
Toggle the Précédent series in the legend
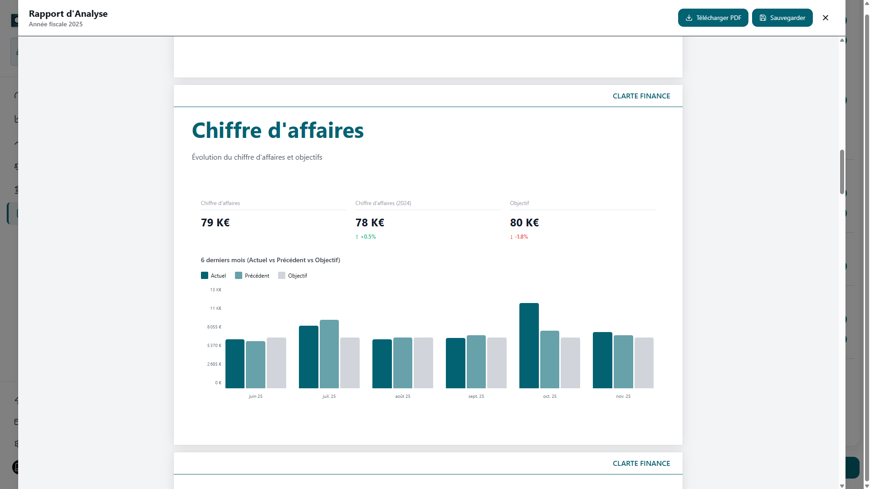click(252, 275)
